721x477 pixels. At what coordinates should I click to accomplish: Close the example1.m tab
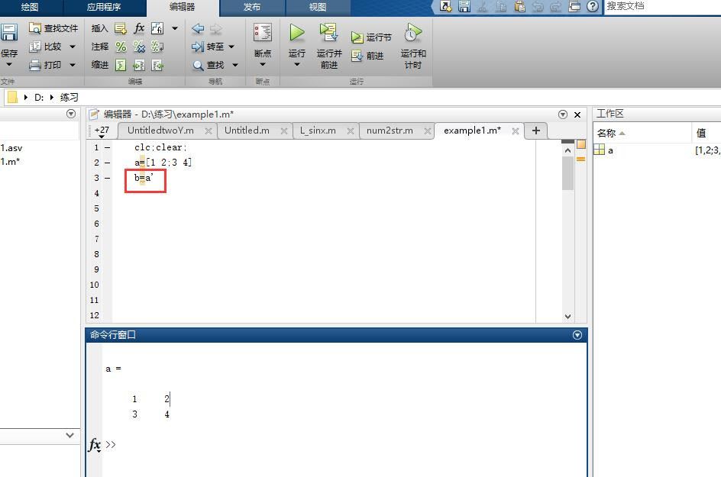[x=516, y=131]
